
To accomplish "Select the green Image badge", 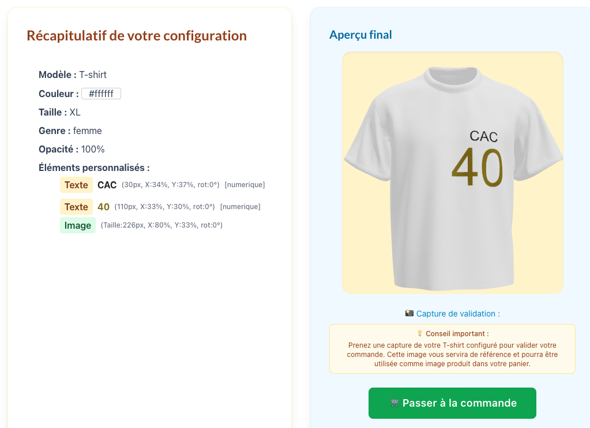I will click(78, 225).
